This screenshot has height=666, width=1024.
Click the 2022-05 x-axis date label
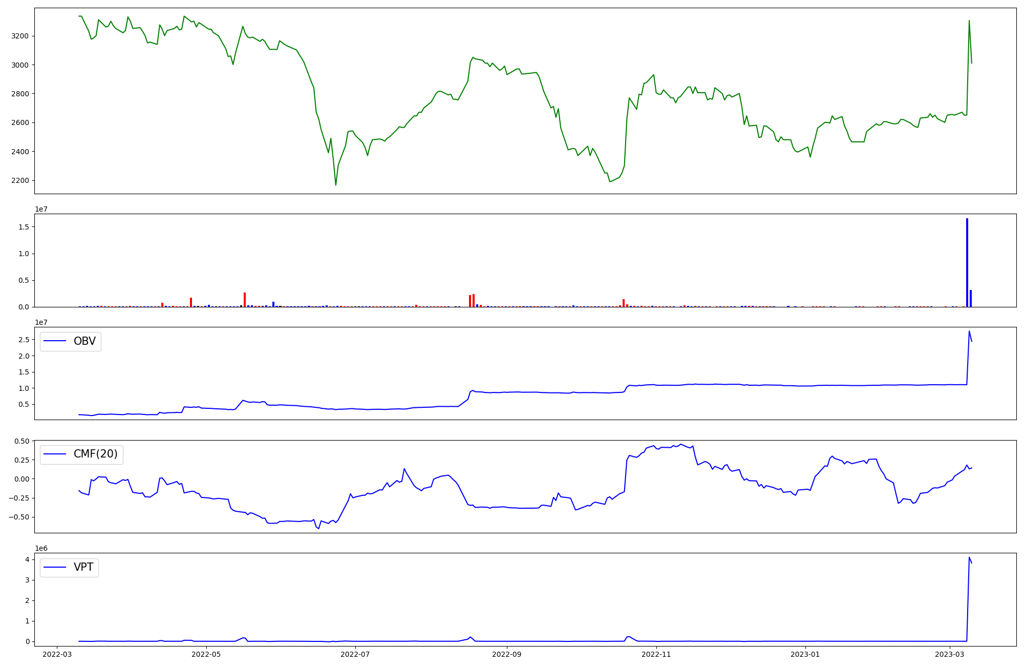pos(206,654)
